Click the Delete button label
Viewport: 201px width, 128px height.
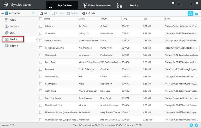[75, 13]
